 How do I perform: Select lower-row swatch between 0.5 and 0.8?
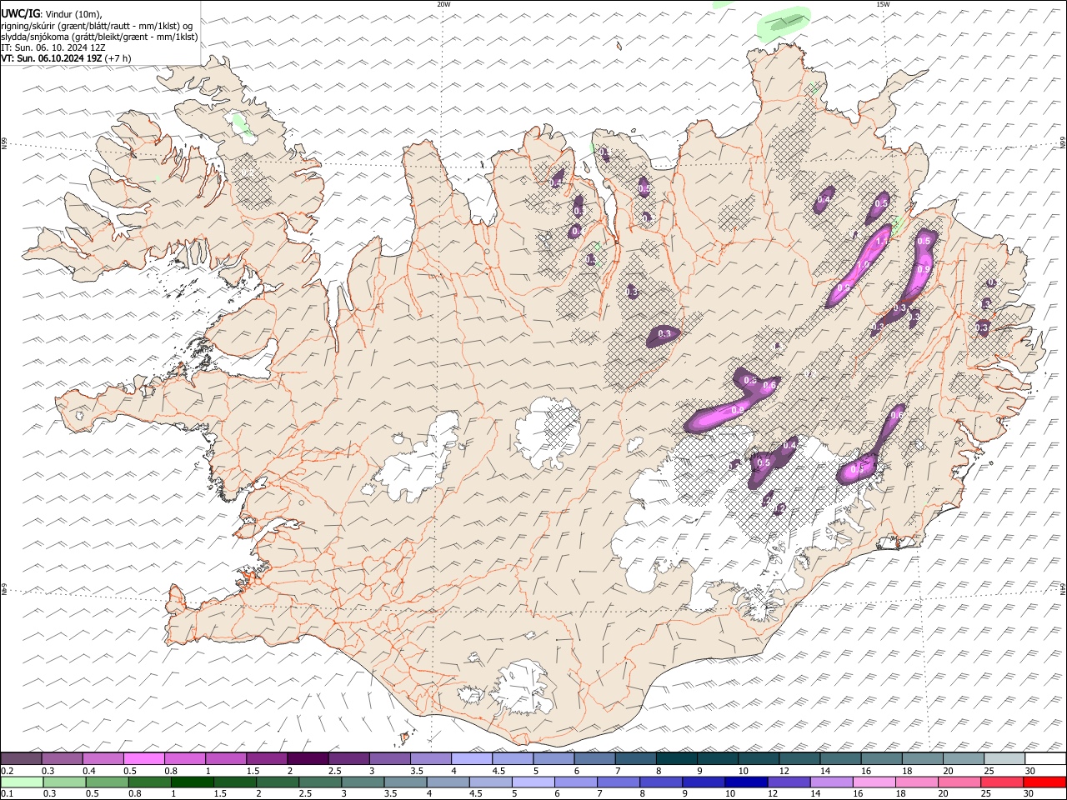click(107, 782)
